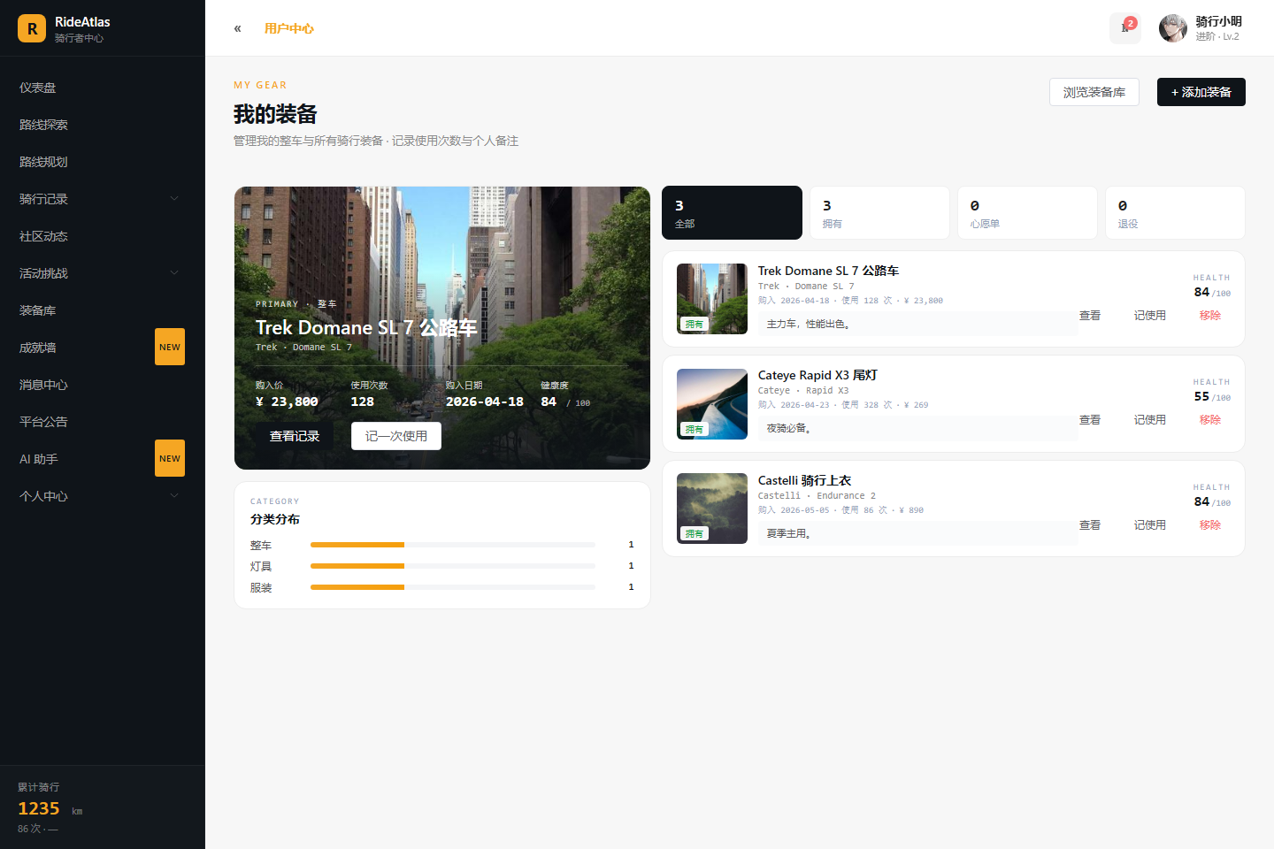Click 查看 for Cateye Rapid X3 尾灯
1274x849 pixels.
coord(1090,420)
